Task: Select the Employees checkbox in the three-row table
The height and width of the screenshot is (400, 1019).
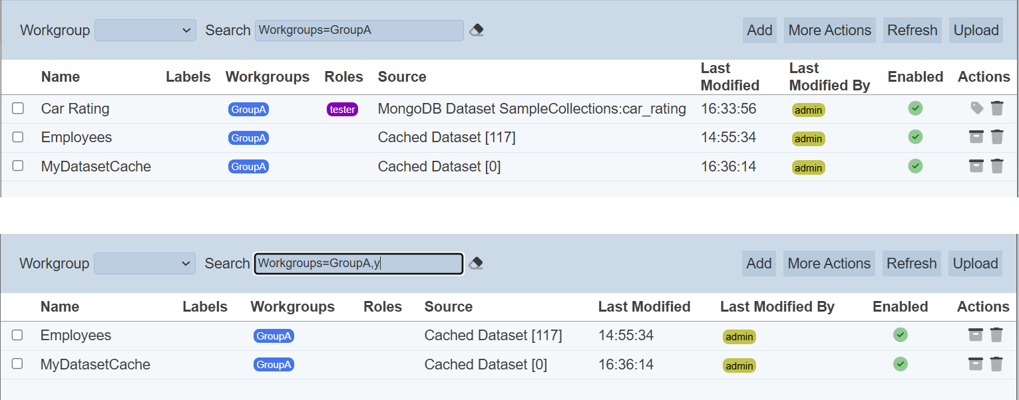Action: click(18, 137)
